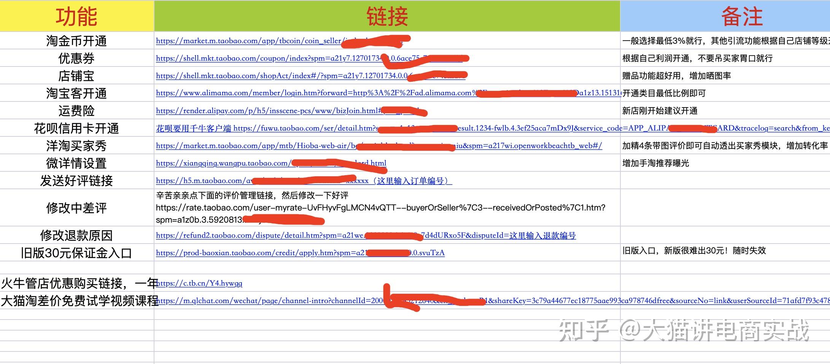Select the note 加精4条带图评价
Screen dimensions: 830x364
[x=725, y=146]
